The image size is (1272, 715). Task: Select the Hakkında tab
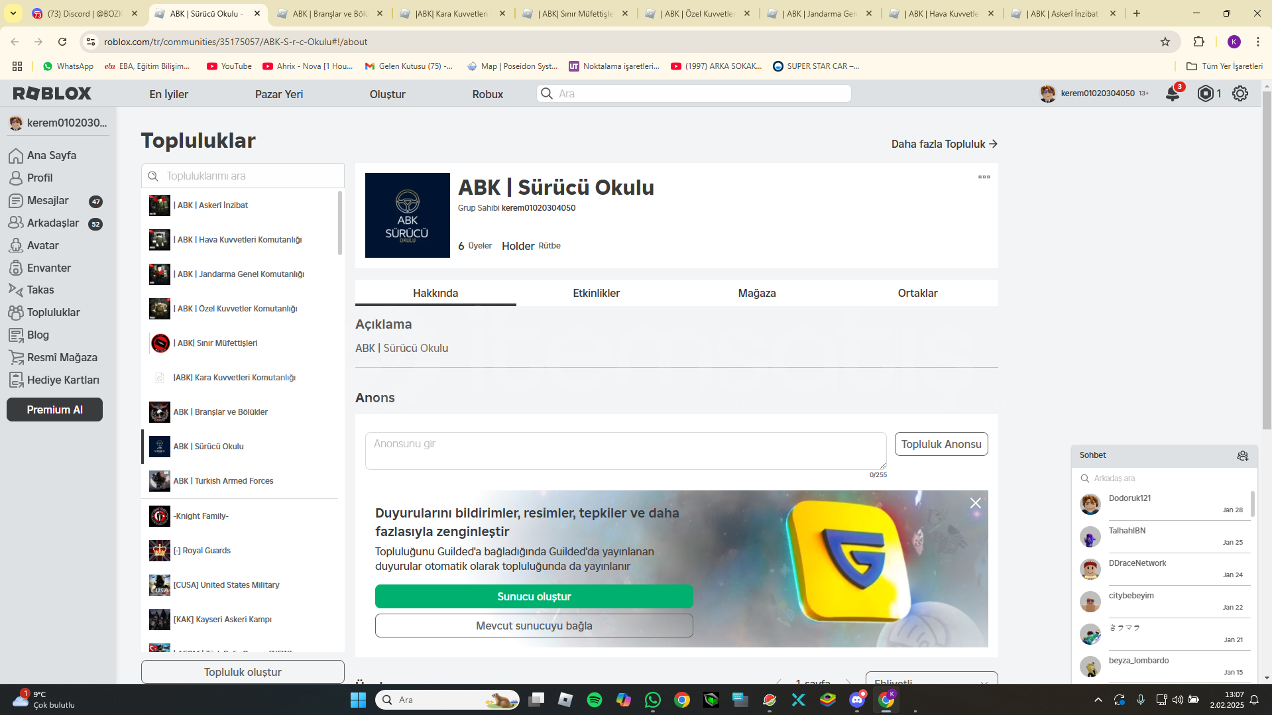pyautogui.click(x=435, y=293)
